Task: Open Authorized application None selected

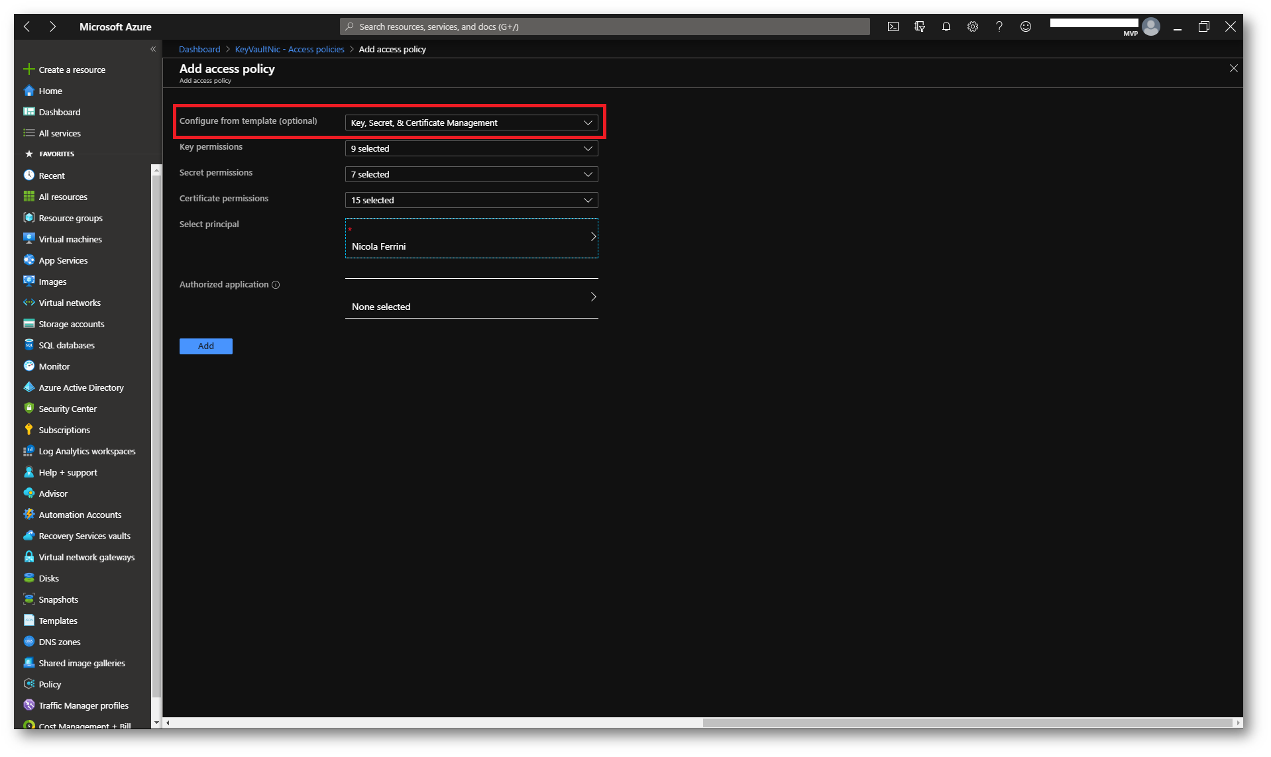Action: click(x=471, y=299)
